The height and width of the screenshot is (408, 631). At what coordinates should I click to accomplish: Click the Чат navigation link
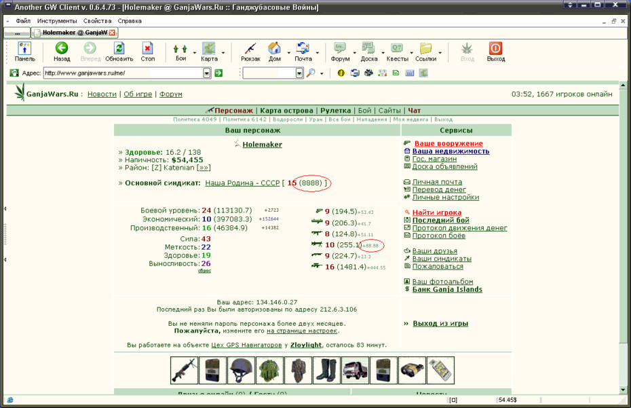414,111
